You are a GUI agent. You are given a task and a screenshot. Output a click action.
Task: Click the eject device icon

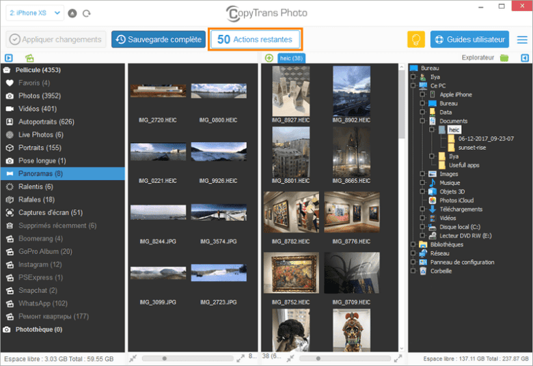(x=73, y=13)
